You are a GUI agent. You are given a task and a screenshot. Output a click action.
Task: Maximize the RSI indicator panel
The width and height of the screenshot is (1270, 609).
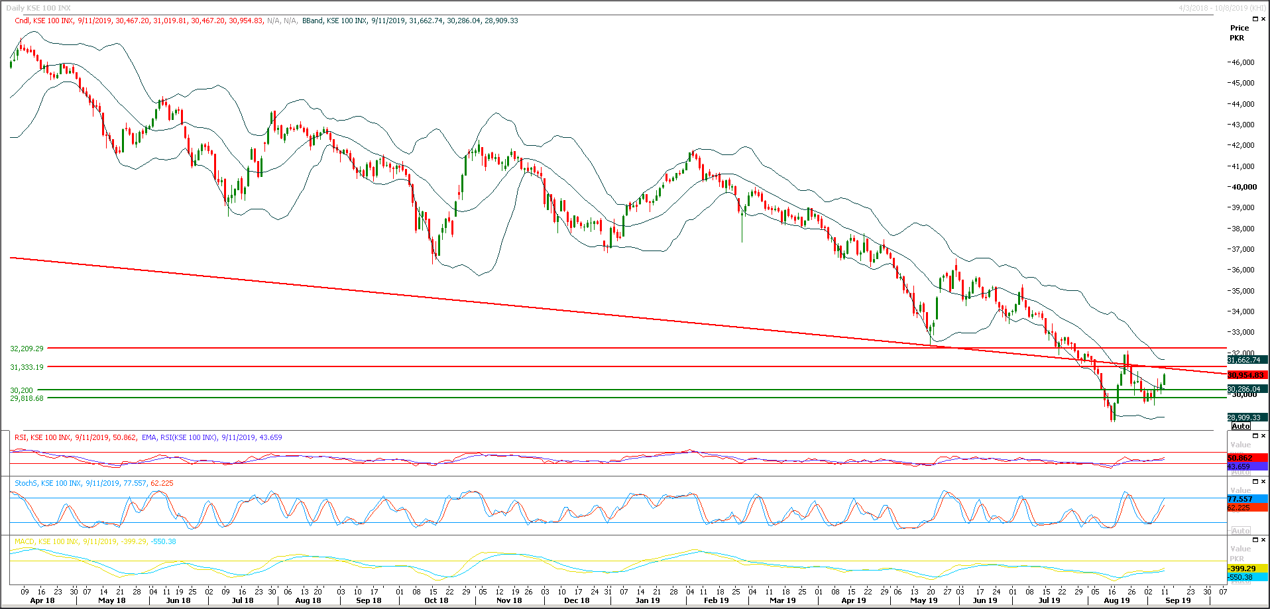point(1255,436)
